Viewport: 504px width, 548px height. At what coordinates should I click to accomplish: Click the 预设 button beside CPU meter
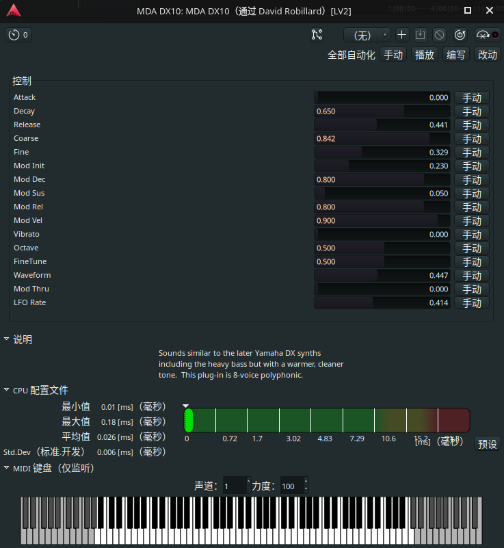(487, 444)
